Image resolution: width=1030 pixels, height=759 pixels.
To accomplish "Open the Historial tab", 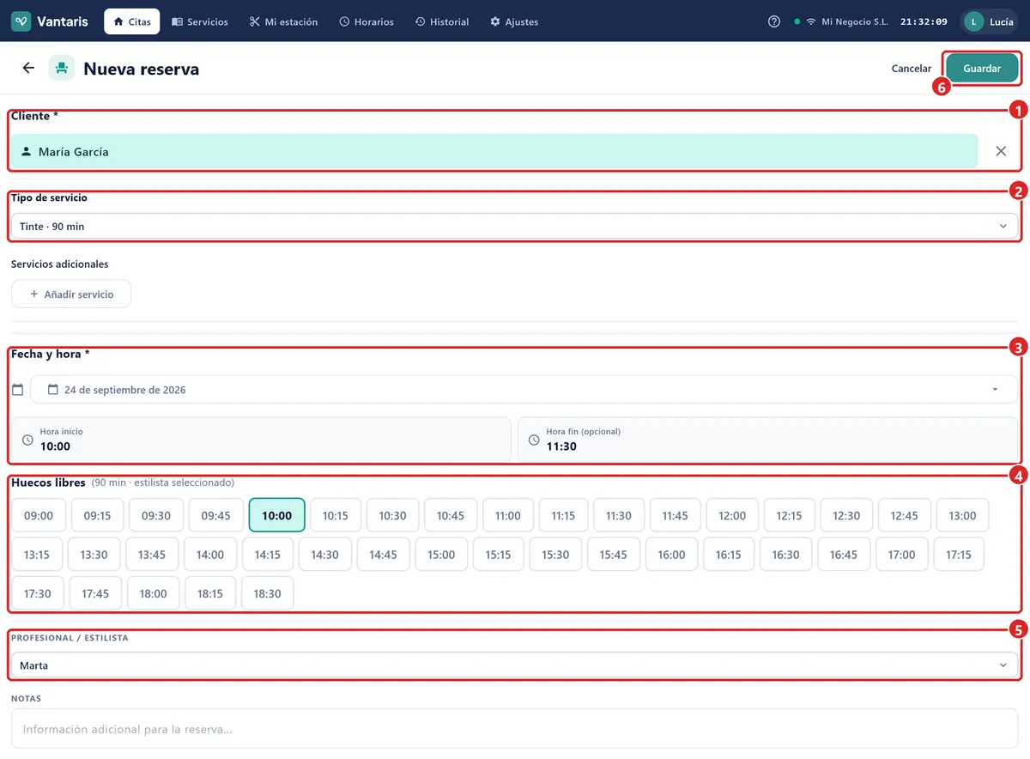I will 442,21.
